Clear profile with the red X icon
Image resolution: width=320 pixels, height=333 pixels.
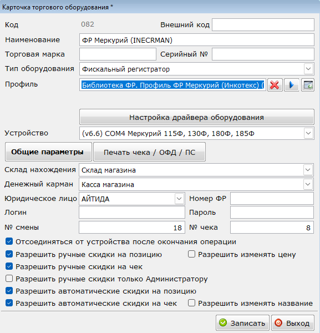(275, 85)
